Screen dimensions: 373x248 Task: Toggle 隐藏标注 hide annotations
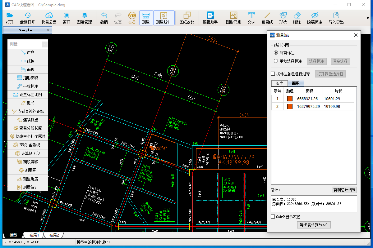pos(315,18)
